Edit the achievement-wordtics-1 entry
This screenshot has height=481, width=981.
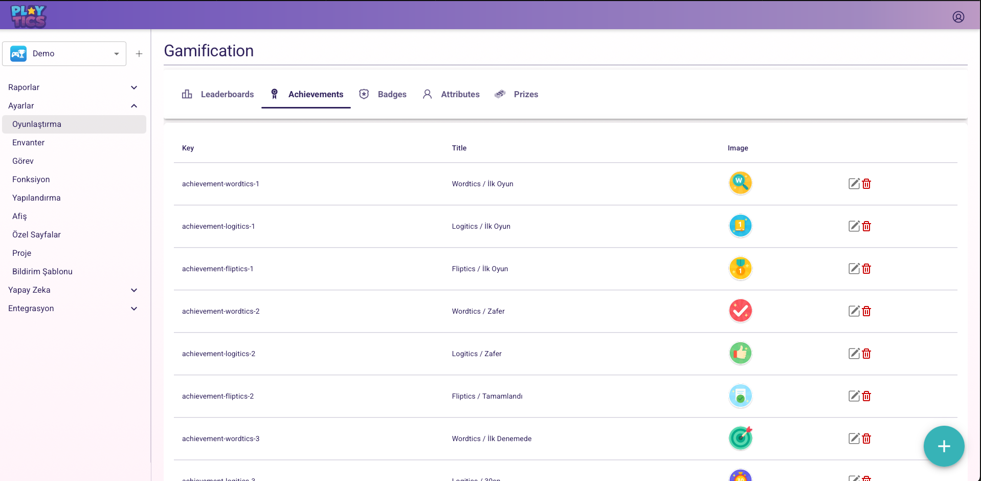[853, 183]
